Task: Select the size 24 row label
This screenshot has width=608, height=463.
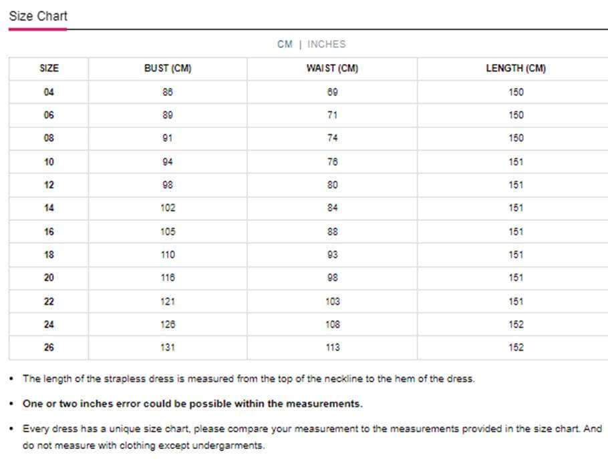Action: click(x=49, y=324)
